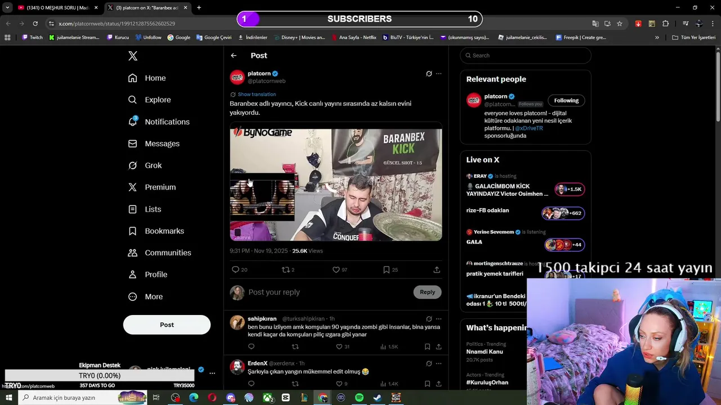Go to Home in the sidebar
This screenshot has height=405, width=721.
(147, 78)
